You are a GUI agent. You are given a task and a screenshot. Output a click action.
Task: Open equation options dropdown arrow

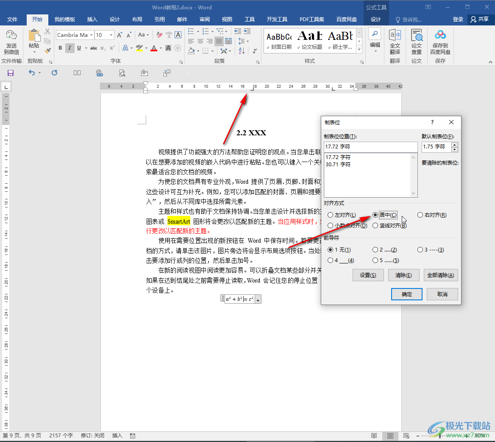tap(258, 299)
